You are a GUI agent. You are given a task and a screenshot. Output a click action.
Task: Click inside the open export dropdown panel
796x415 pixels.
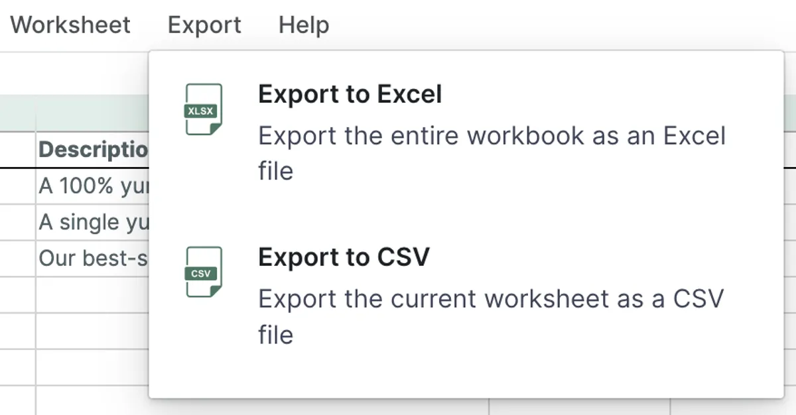point(464,212)
